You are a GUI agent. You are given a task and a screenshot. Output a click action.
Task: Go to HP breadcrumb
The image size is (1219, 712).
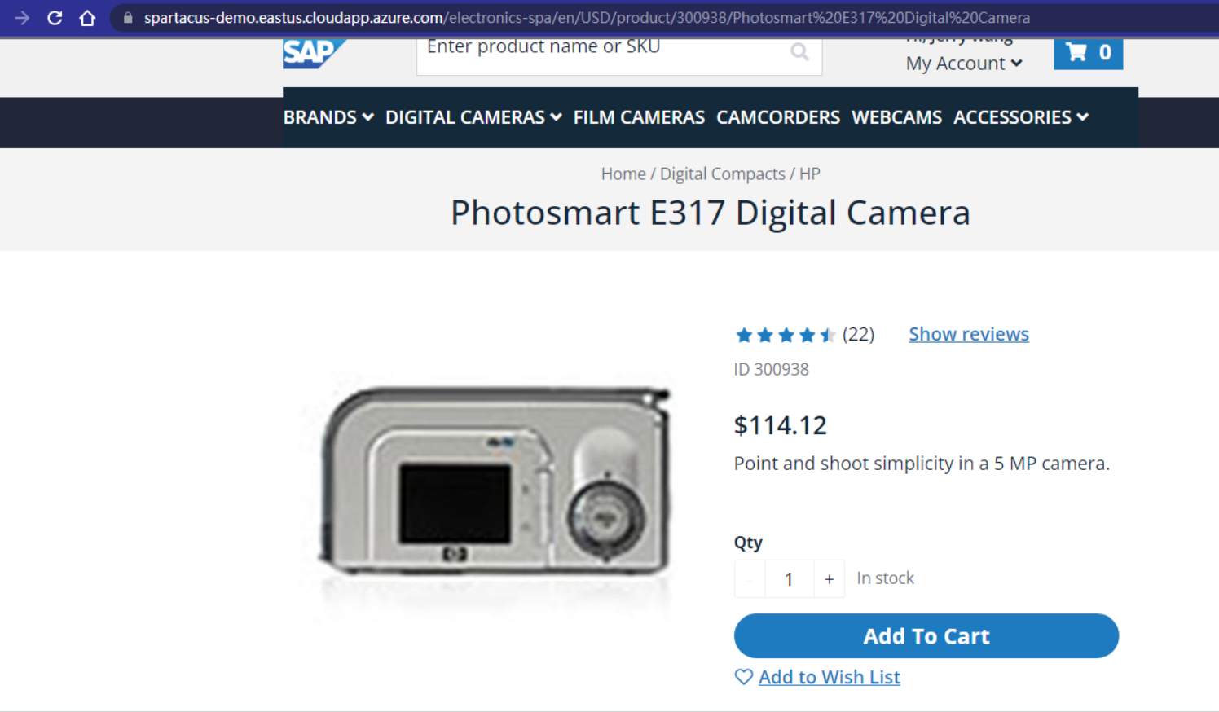809,174
